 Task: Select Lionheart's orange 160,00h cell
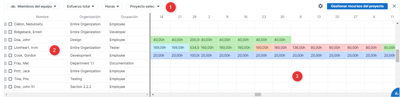pos(264,48)
